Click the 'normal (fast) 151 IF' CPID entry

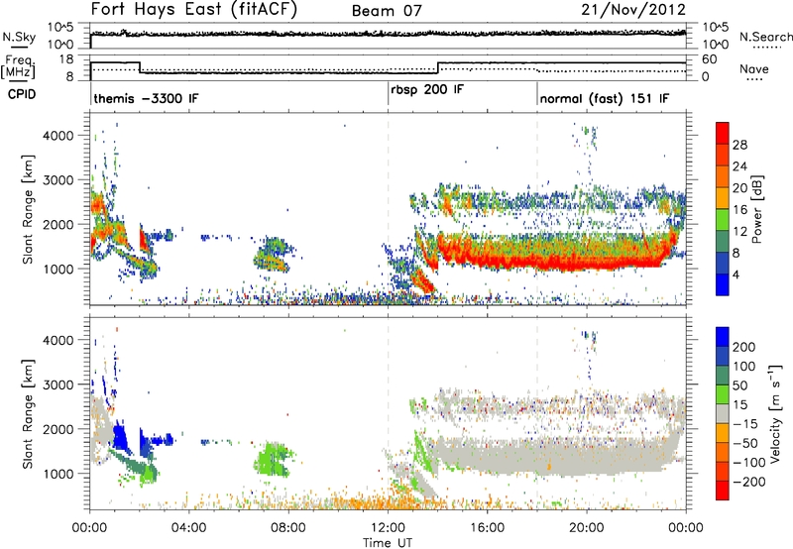point(604,98)
